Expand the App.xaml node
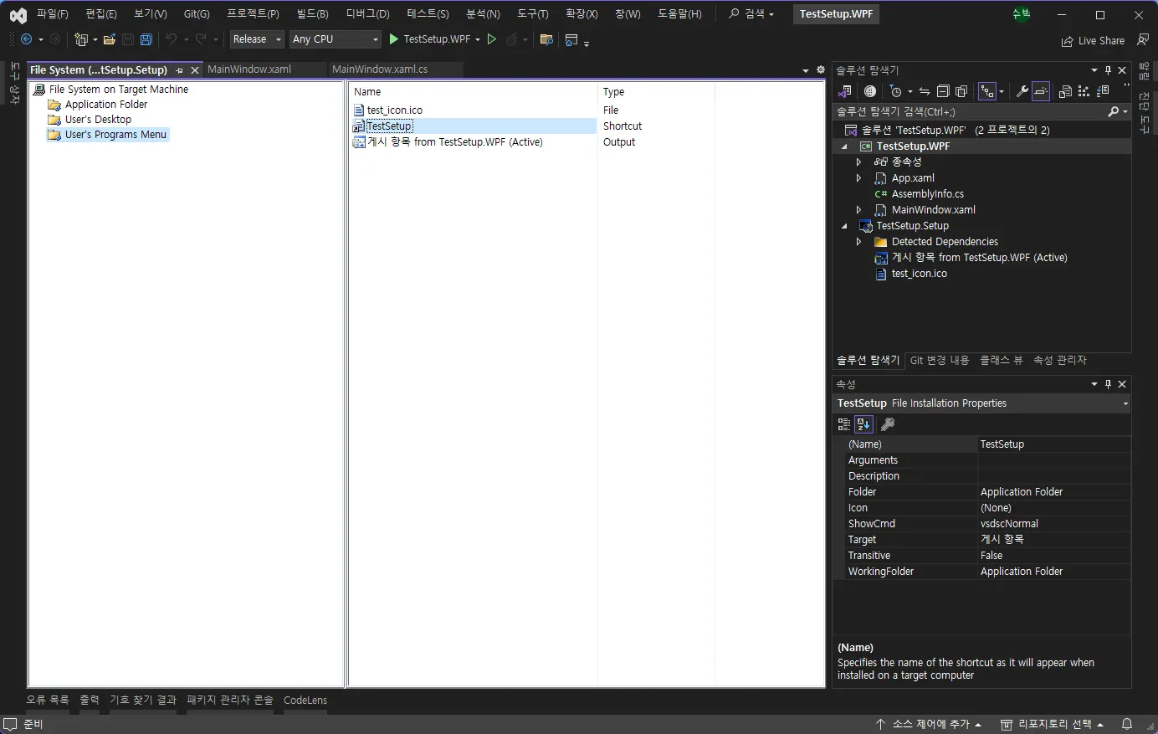Screen dimensions: 1158x734 (x=859, y=178)
